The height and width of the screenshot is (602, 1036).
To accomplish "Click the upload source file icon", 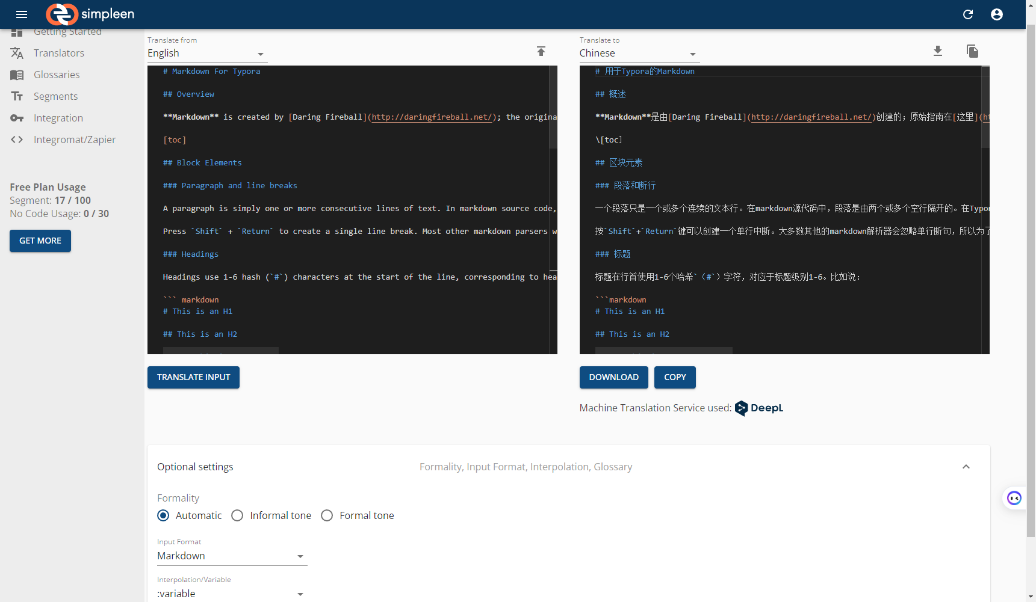I will (x=541, y=51).
